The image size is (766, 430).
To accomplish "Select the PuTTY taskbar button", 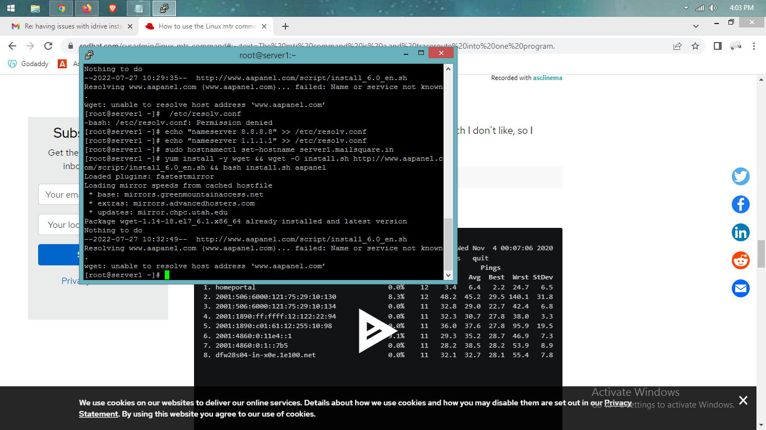I will point(164,8).
